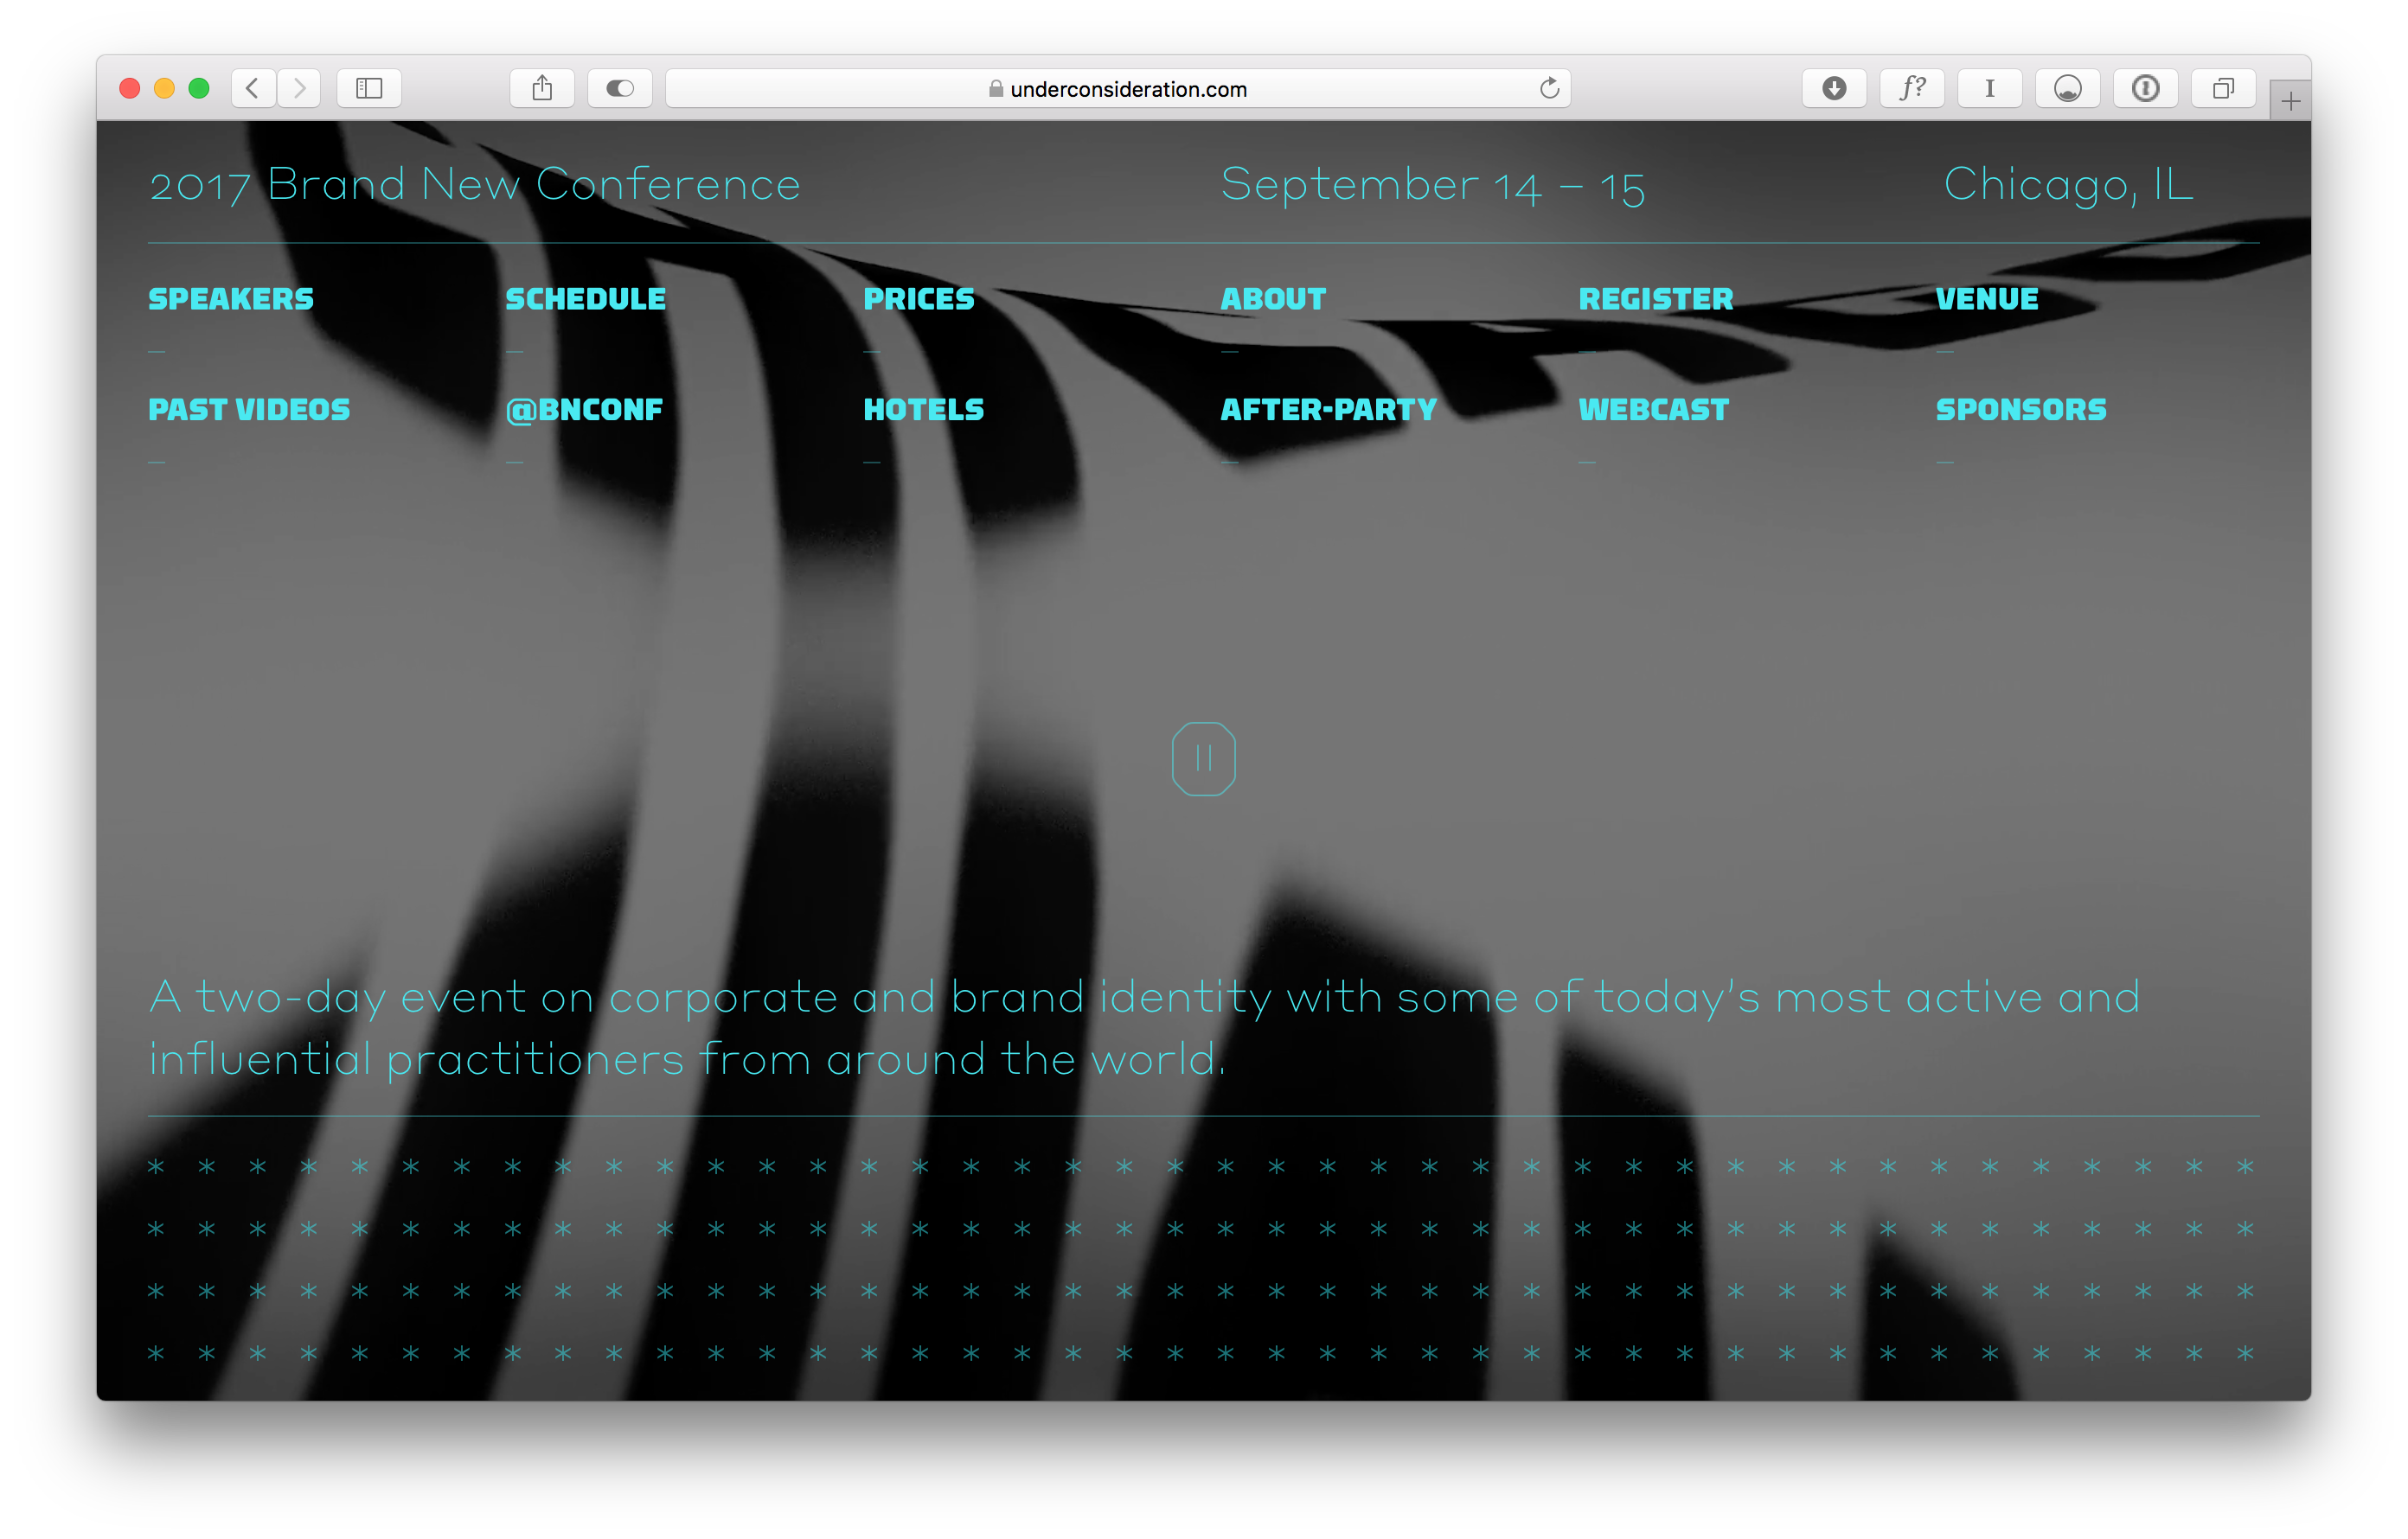Go to the SCHEDULE section
Screen dimensions: 2408x1539
click(x=585, y=299)
